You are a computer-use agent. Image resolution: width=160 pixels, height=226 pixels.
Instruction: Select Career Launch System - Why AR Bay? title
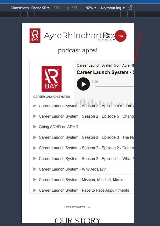pyautogui.click(x=72, y=169)
